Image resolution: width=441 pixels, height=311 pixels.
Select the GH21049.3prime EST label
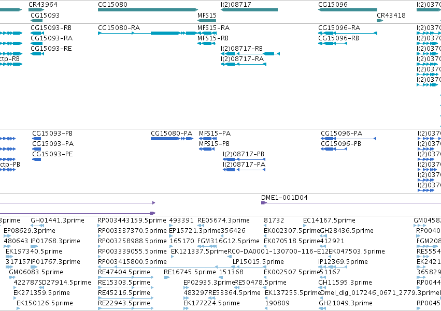(x=346, y=303)
